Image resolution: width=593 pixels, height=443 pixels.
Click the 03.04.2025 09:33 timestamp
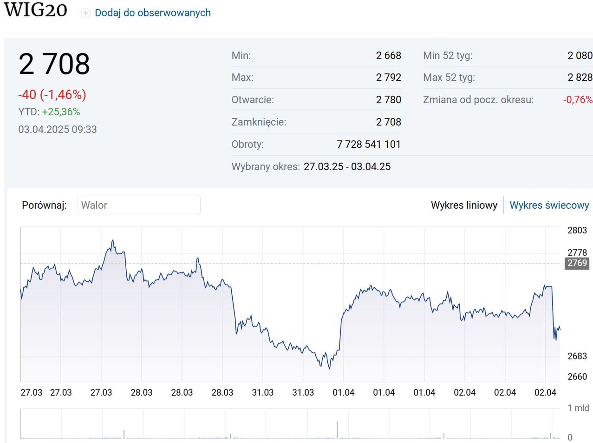[58, 129]
